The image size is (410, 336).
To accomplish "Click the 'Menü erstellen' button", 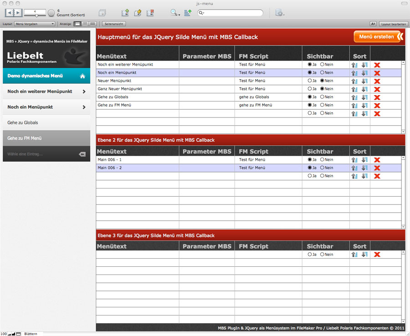I will (x=378, y=37).
